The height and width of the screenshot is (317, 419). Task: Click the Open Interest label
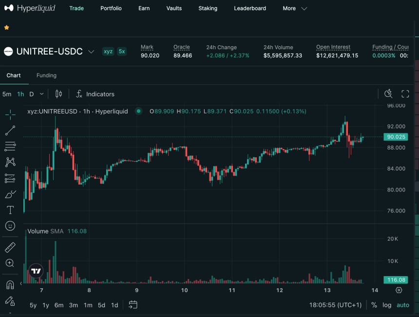[333, 47]
